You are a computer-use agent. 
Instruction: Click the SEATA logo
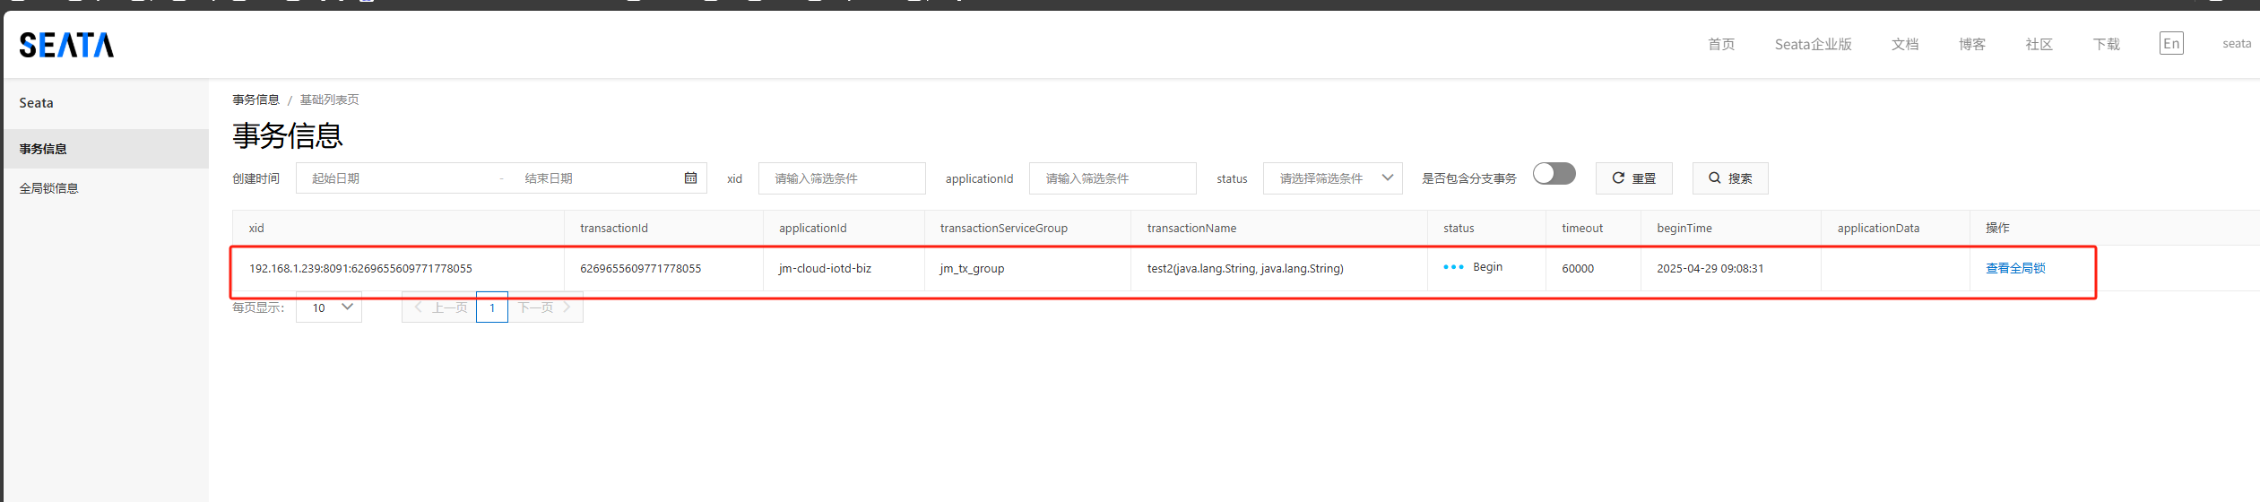(x=66, y=45)
